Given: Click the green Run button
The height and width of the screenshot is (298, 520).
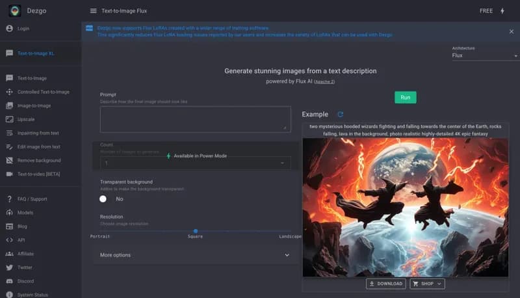Looking at the screenshot, I should pyautogui.click(x=405, y=97).
